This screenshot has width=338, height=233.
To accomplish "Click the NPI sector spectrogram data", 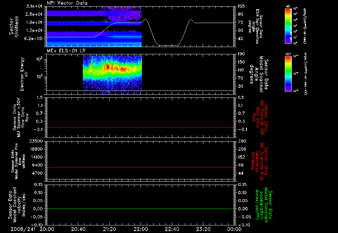I will click(x=94, y=27).
